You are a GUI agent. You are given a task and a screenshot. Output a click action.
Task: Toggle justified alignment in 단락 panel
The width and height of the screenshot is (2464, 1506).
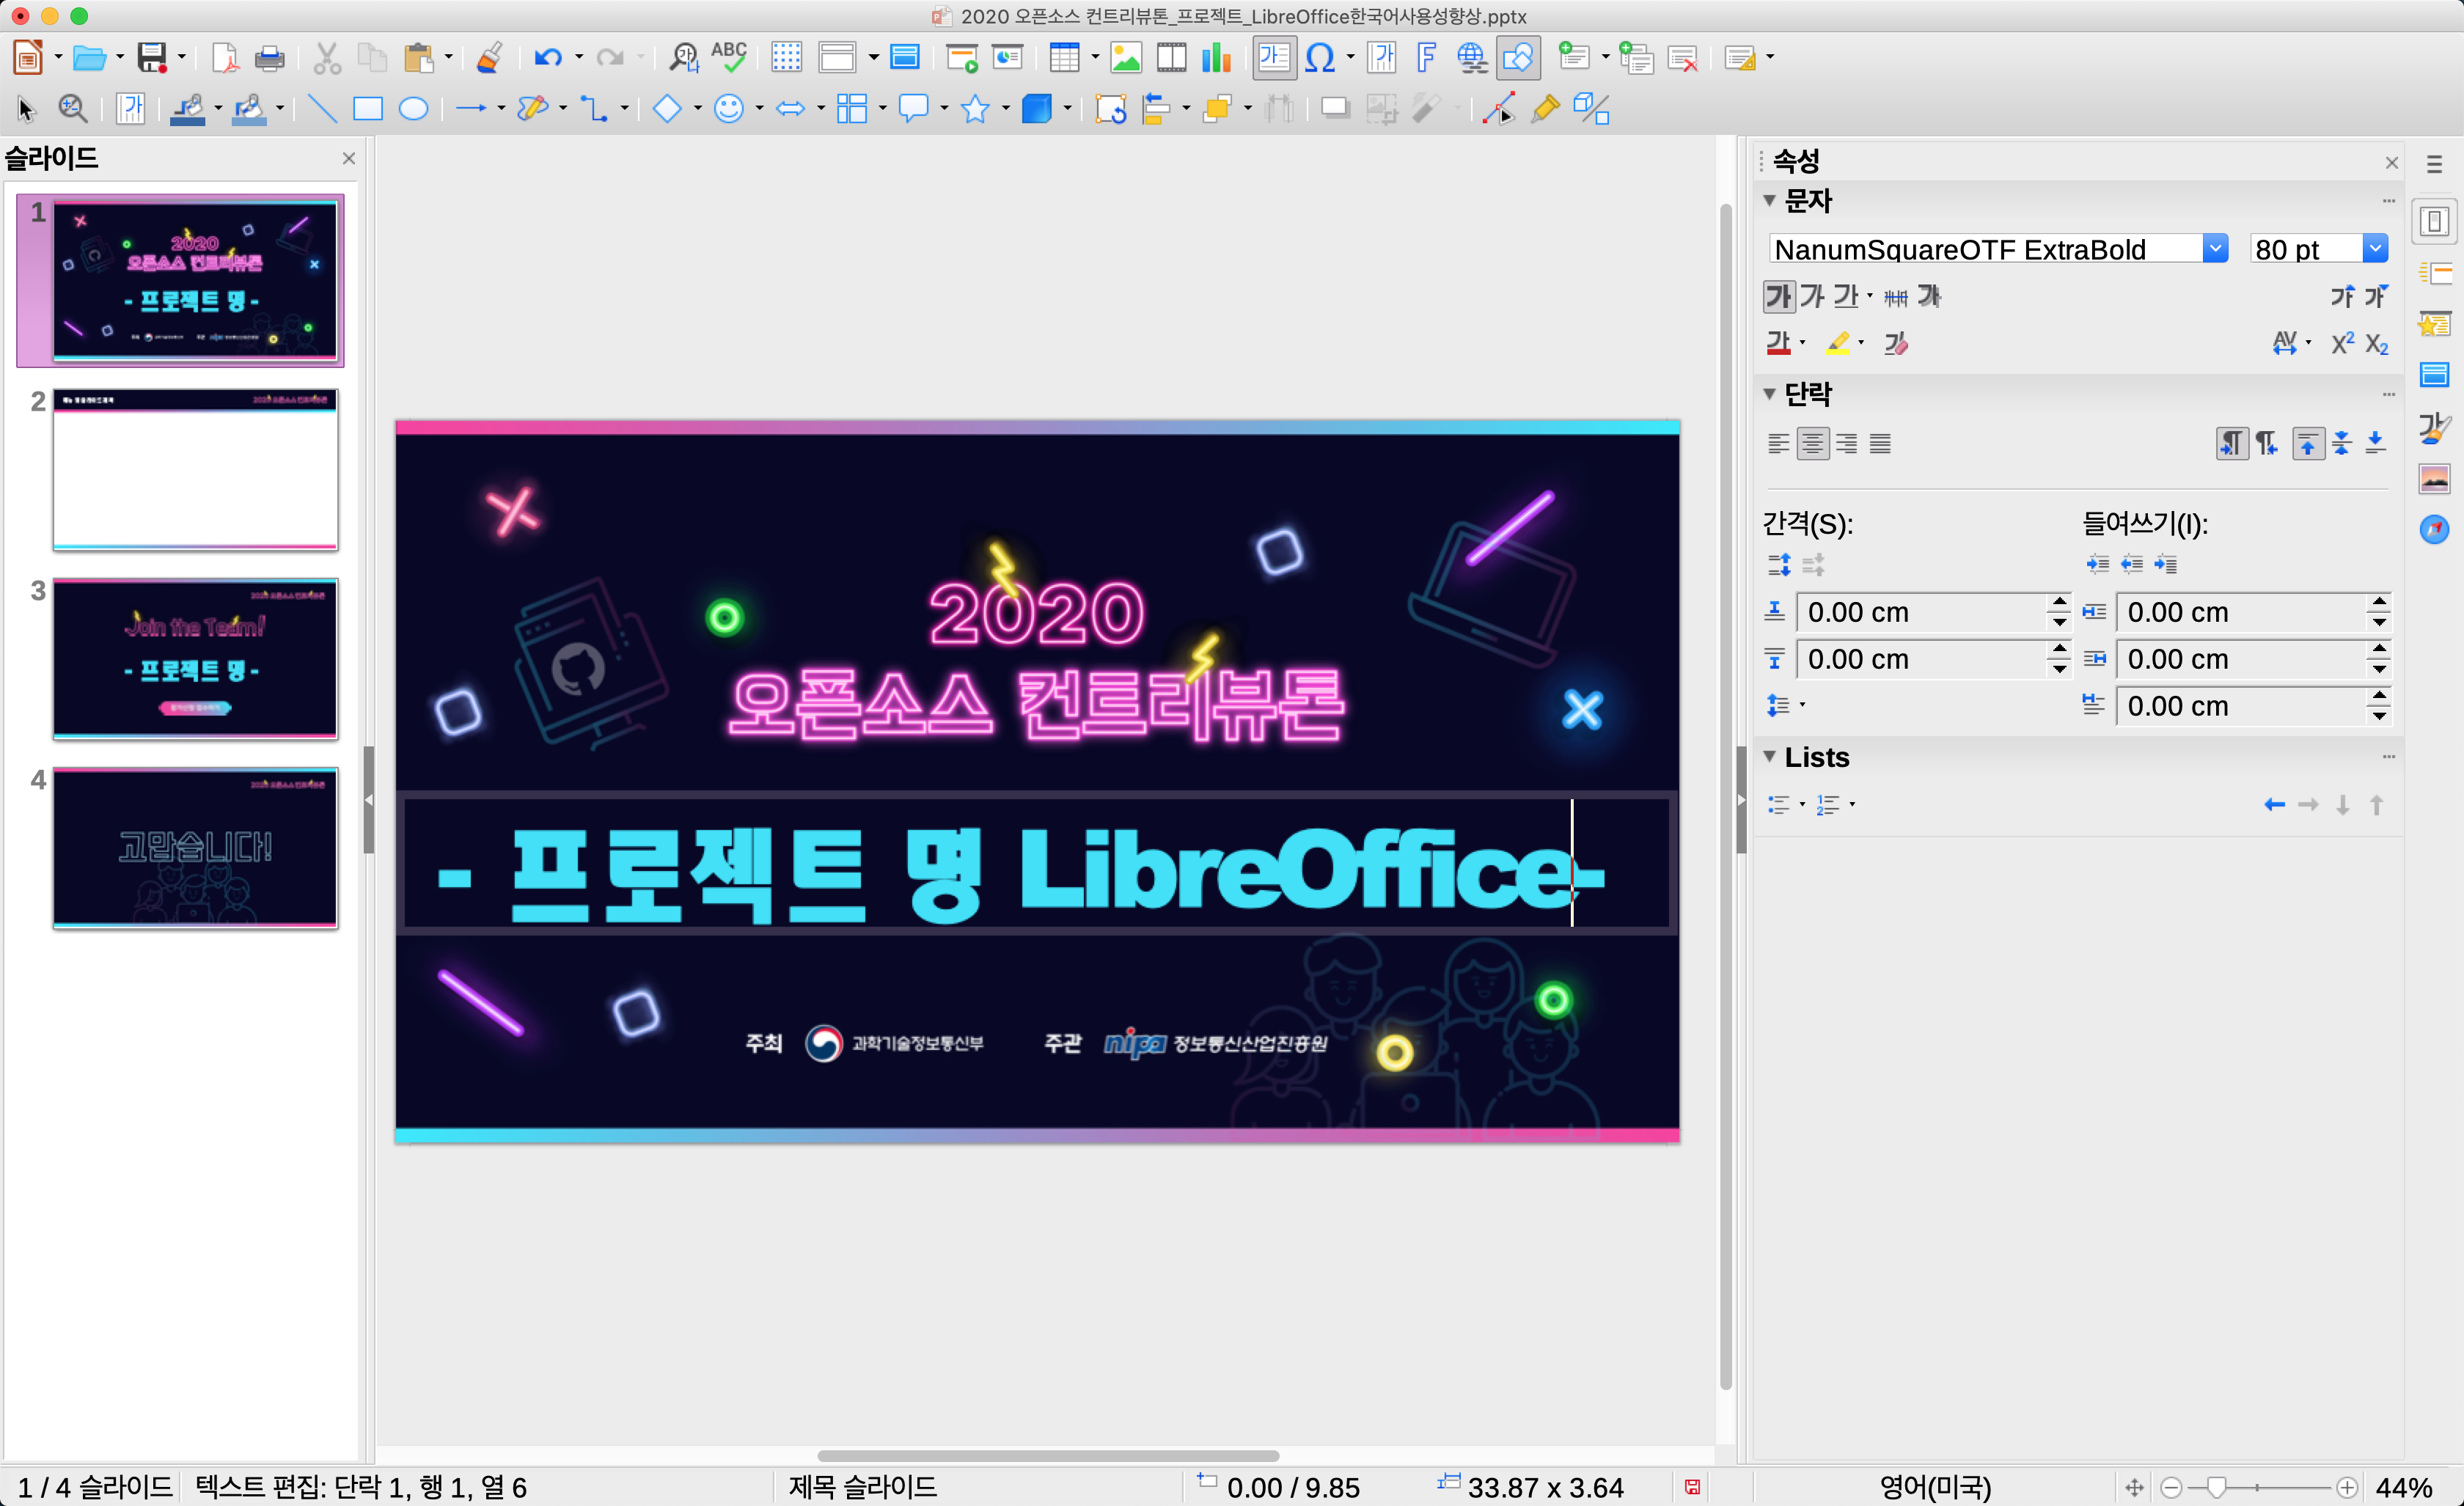pyautogui.click(x=1880, y=443)
